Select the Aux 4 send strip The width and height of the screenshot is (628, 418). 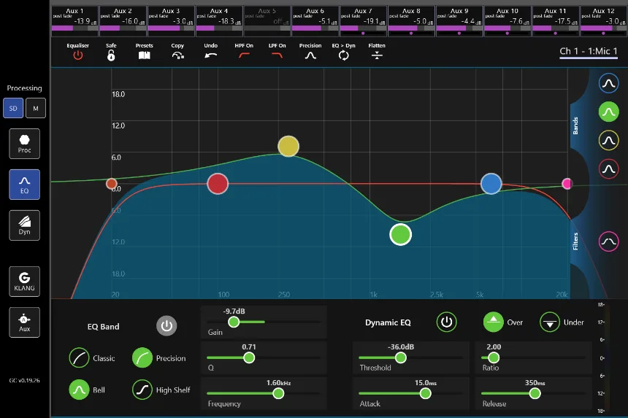[x=218, y=21]
